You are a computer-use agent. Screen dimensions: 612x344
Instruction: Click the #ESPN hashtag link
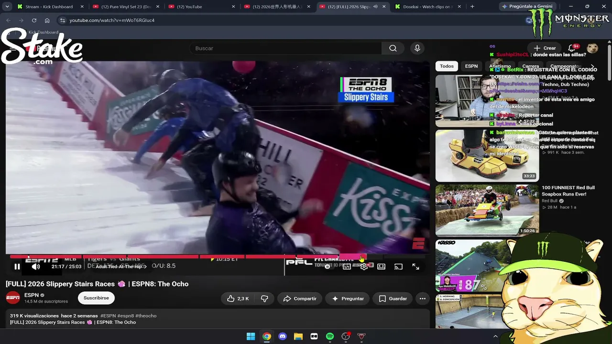point(108,316)
